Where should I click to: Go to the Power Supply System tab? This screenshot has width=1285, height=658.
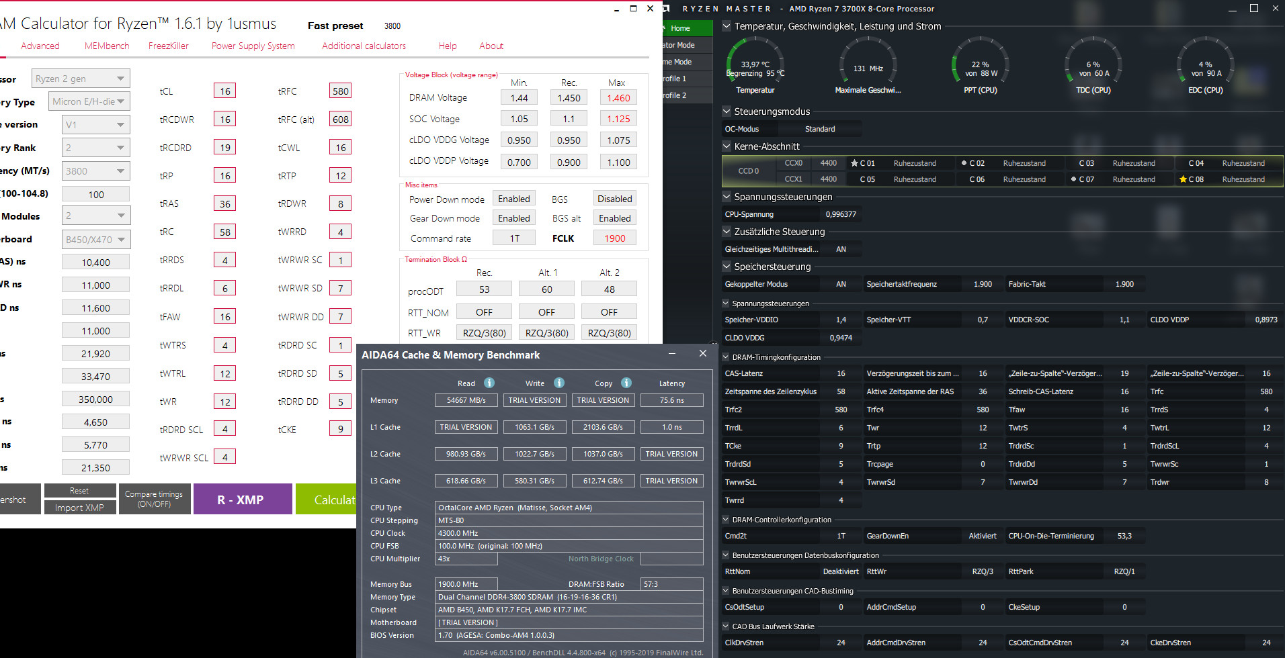(253, 46)
